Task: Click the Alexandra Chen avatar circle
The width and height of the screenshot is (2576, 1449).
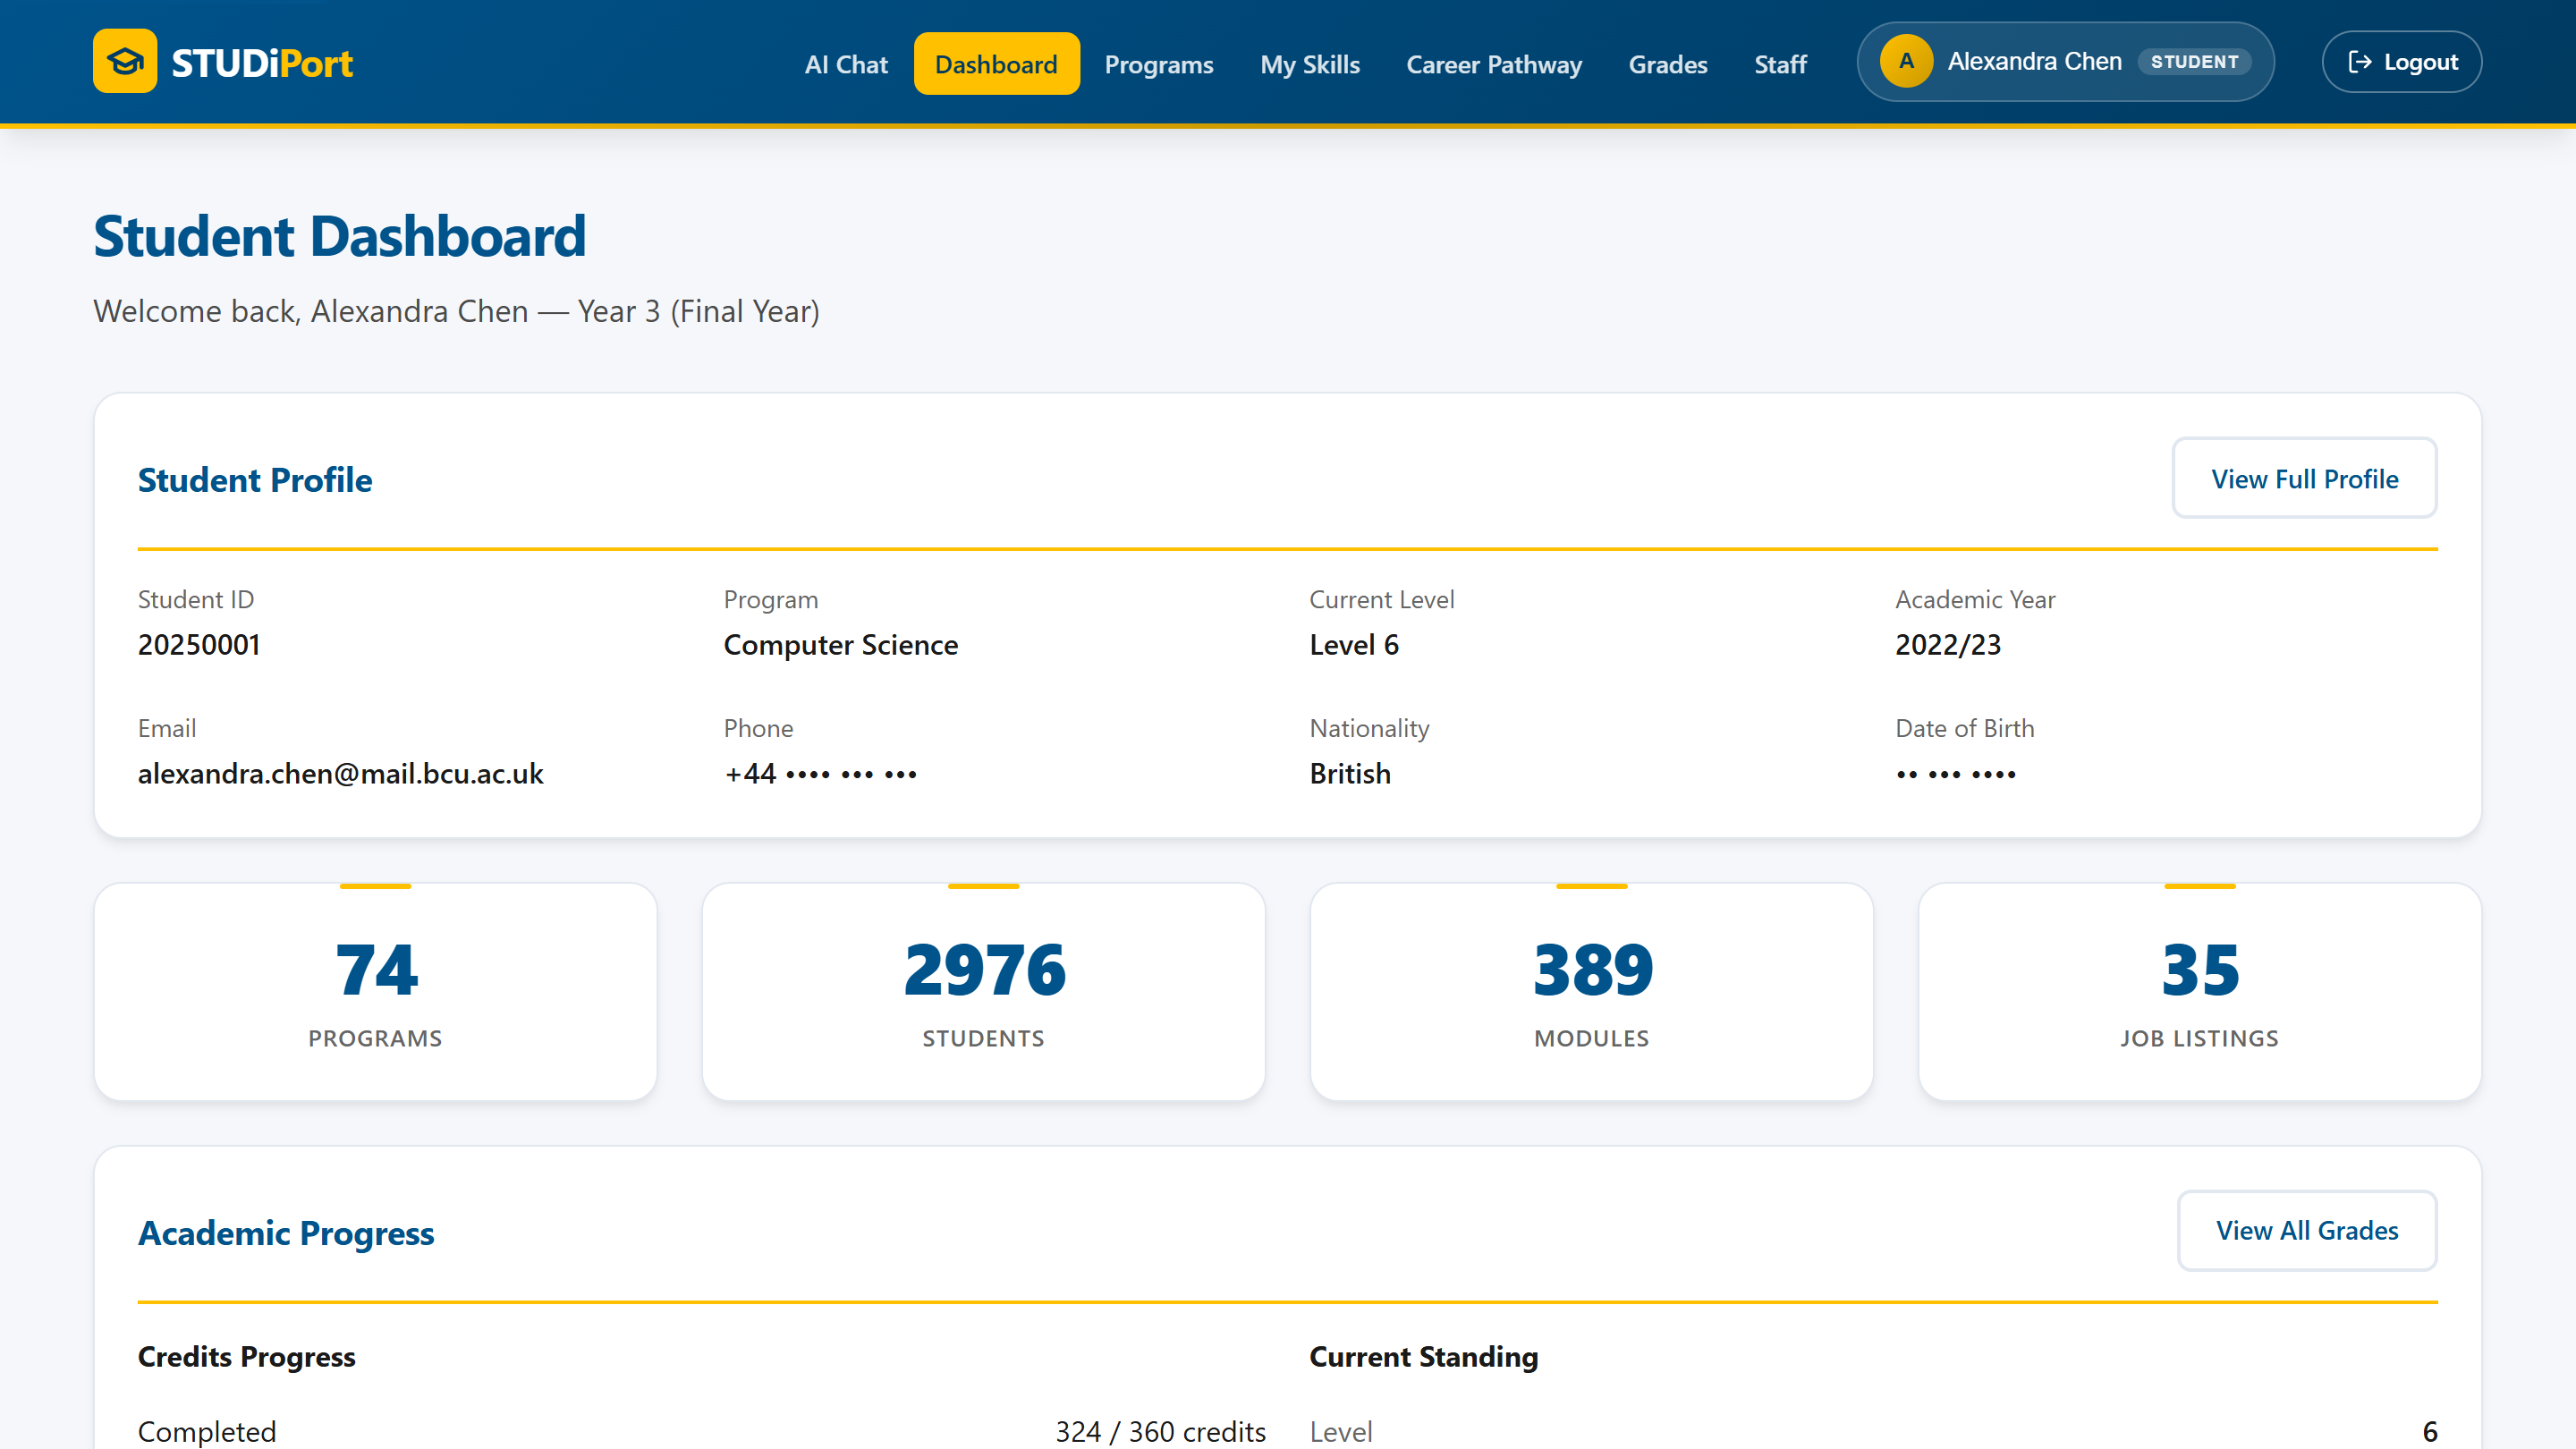Action: 1906,62
